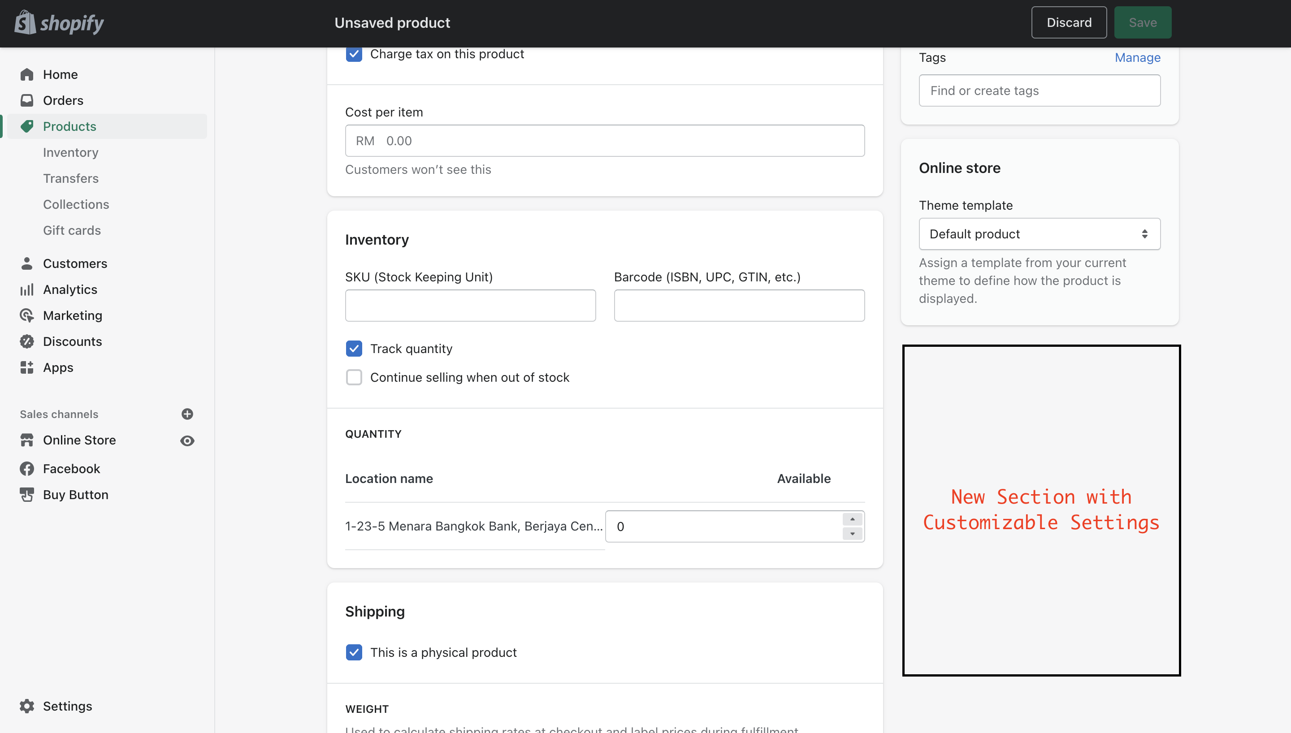Open Transfers submenu item

tap(70, 178)
